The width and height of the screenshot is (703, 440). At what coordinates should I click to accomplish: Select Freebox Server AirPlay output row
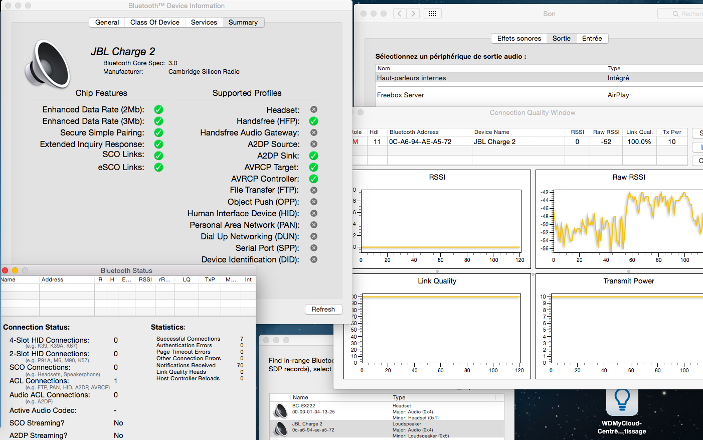click(x=539, y=95)
